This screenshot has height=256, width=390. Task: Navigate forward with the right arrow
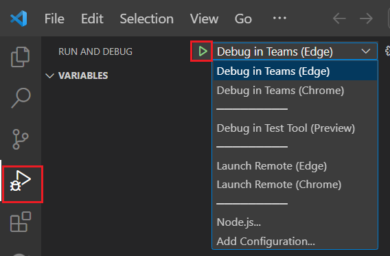coord(366,19)
